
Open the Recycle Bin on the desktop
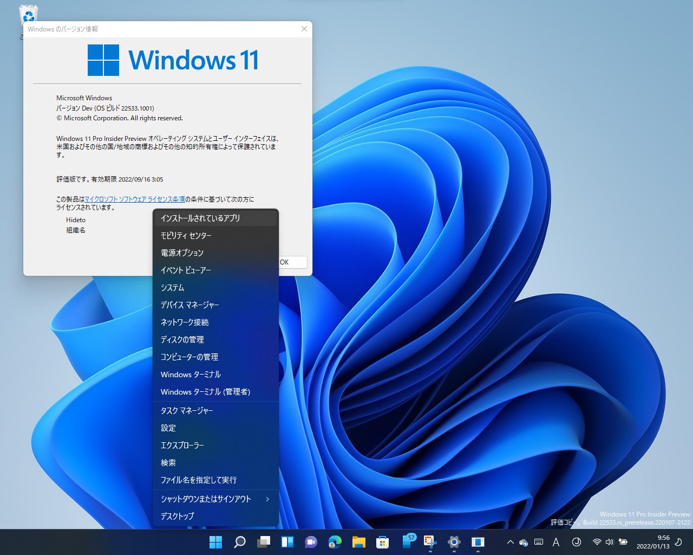pyautogui.click(x=27, y=14)
